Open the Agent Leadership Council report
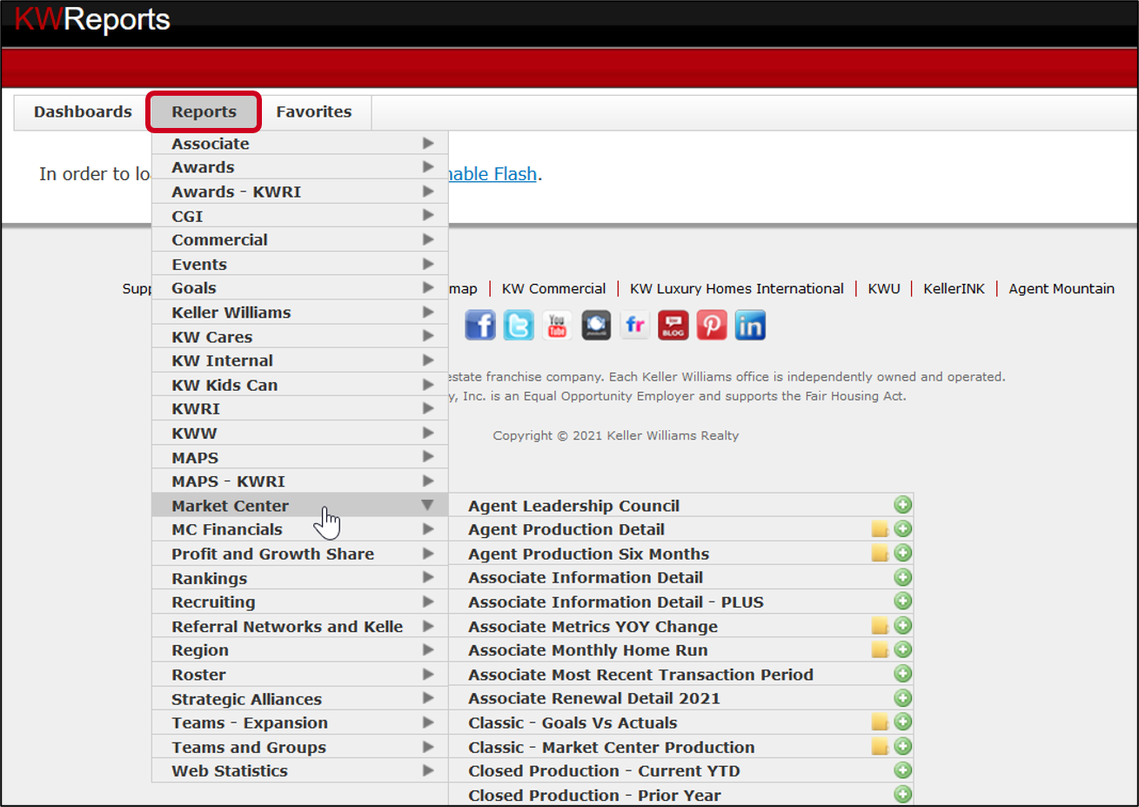This screenshot has height=807, width=1139. pyautogui.click(x=573, y=506)
